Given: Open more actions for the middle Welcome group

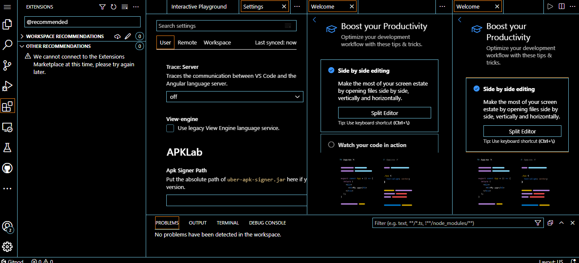Looking at the screenshot, I should [443, 6].
